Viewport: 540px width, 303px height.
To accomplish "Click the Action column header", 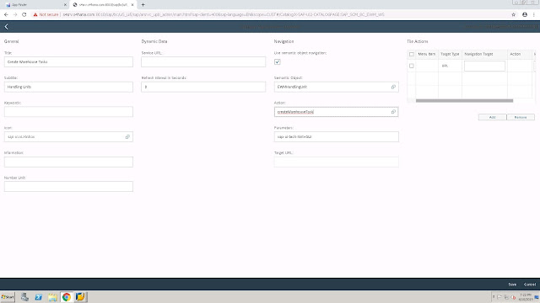I will 520,54.
